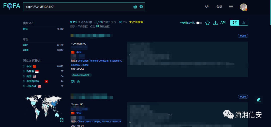Click the Hong Kong flag icon
271x127 pixels.
coord(46,81)
